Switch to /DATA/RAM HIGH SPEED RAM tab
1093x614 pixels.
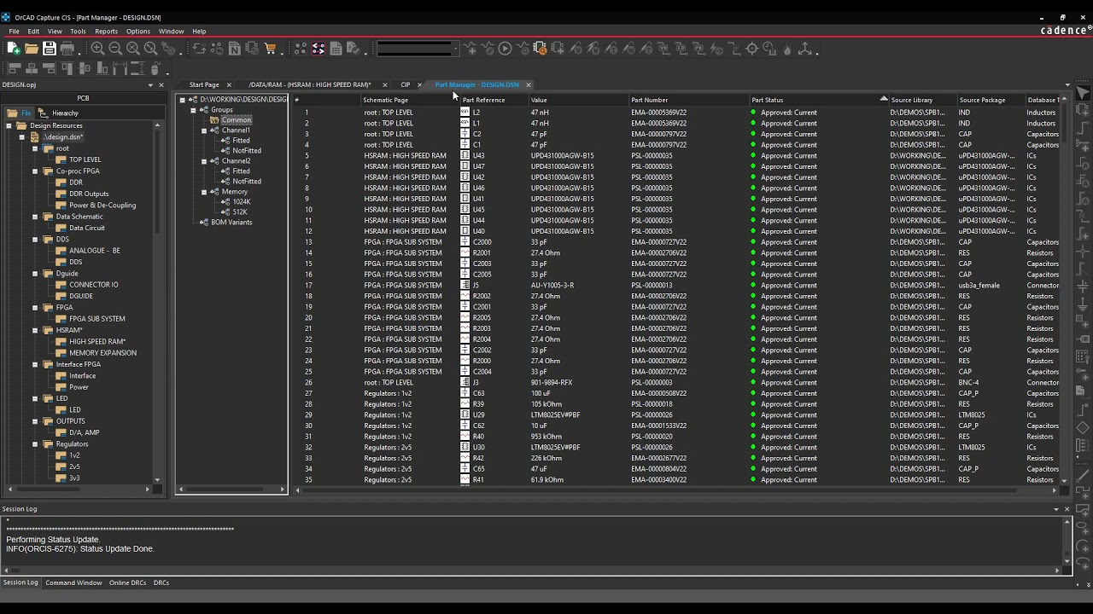(309, 84)
